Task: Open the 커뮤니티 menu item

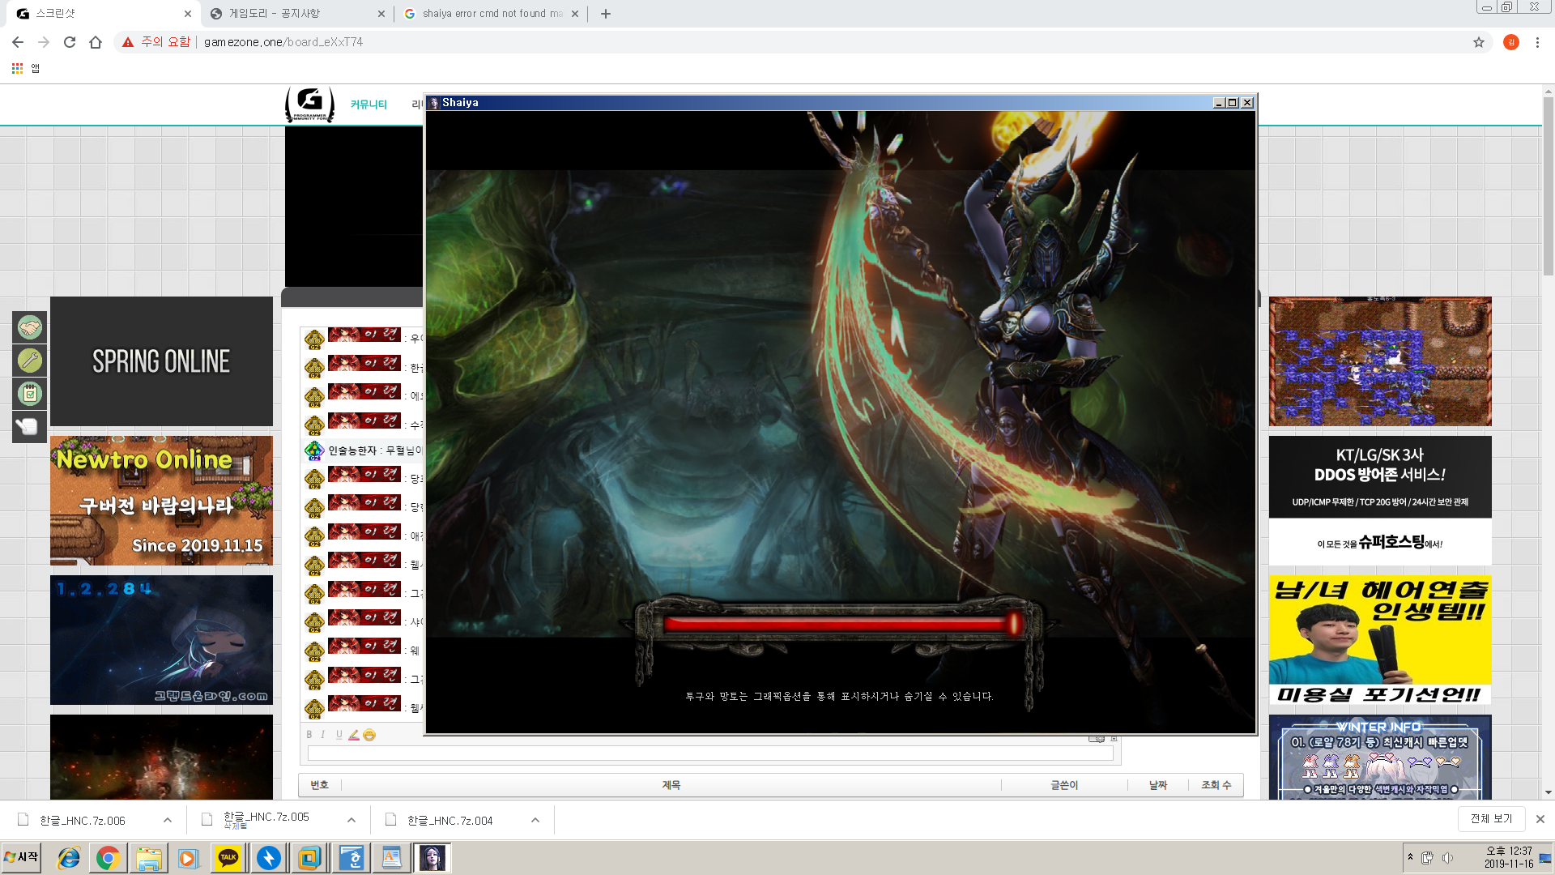Action: tap(369, 105)
